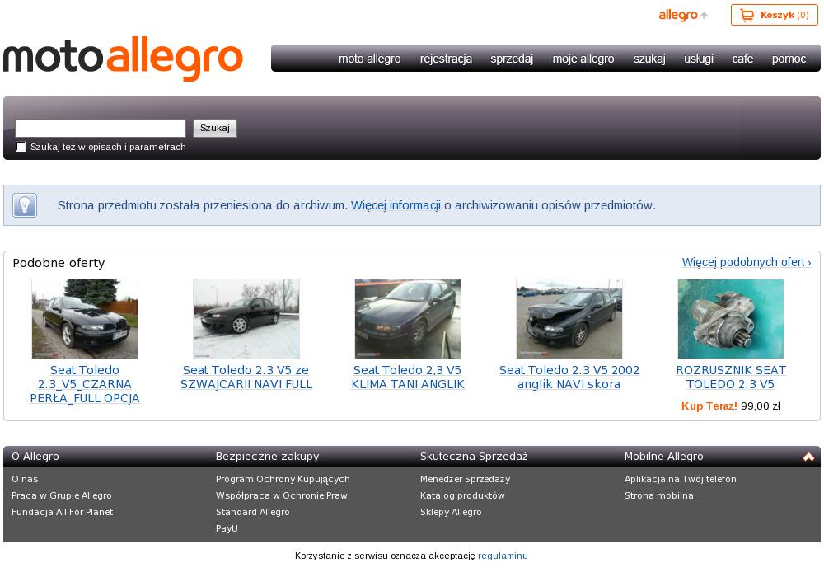Focus the search text input field

[101, 128]
